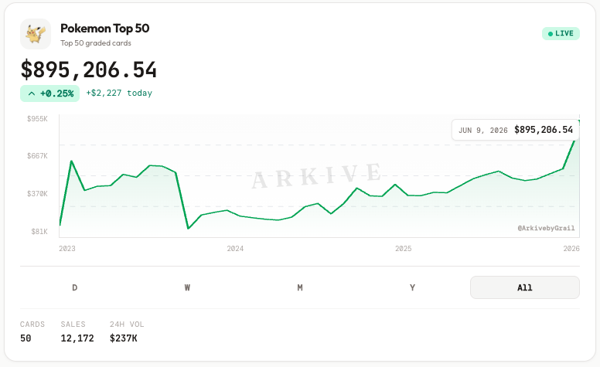Viewport: 600px width, 367px height.
Task: Click the $81K y-axis label
Action: pyautogui.click(x=39, y=232)
